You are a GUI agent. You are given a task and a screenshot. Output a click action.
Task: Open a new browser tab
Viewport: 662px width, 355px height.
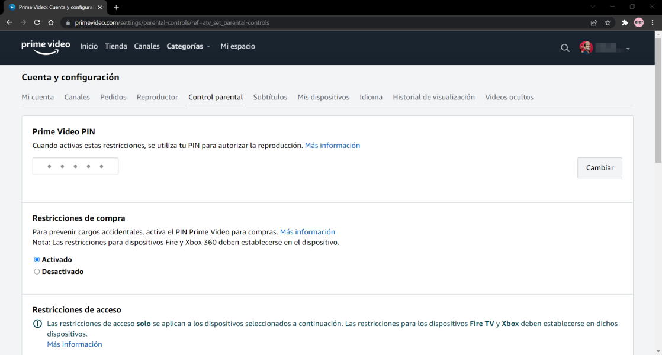click(x=116, y=7)
